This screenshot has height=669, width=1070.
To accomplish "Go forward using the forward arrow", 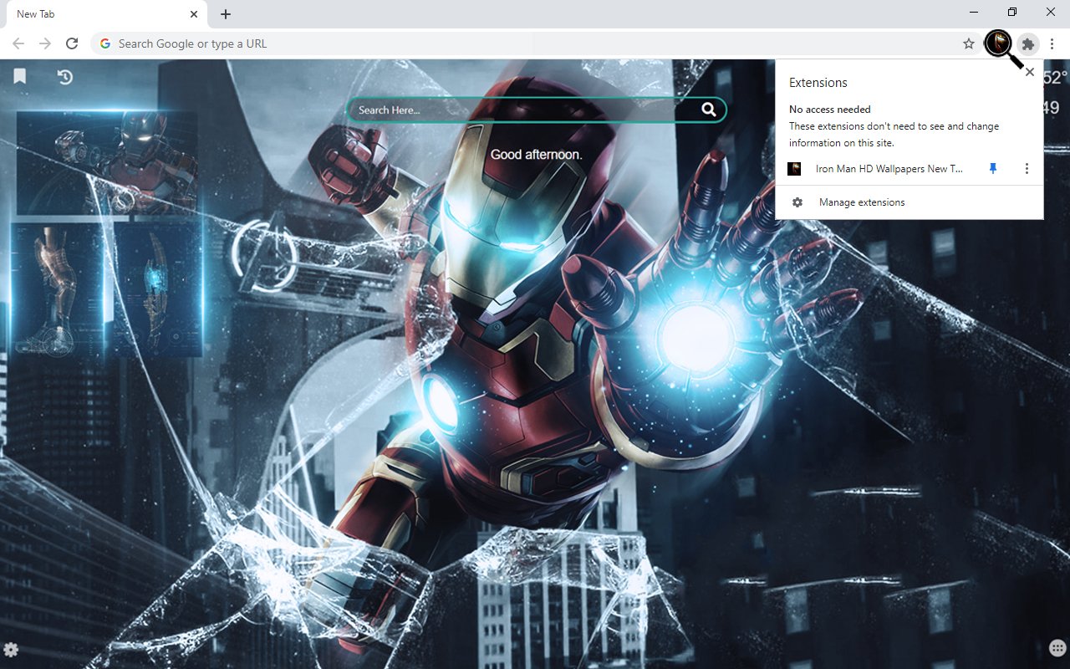I will tap(45, 43).
